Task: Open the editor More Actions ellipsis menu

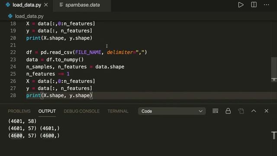Action: (x=266, y=5)
